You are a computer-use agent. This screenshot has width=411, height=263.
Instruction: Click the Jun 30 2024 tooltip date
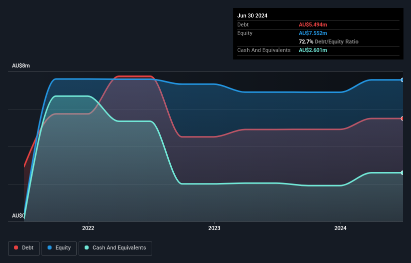click(252, 15)
